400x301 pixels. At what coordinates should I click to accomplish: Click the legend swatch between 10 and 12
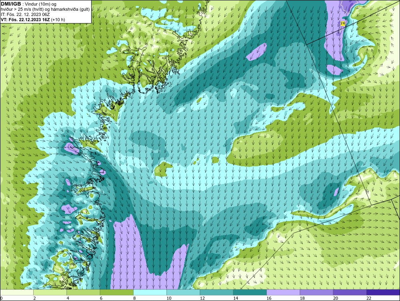pos(183,292)
